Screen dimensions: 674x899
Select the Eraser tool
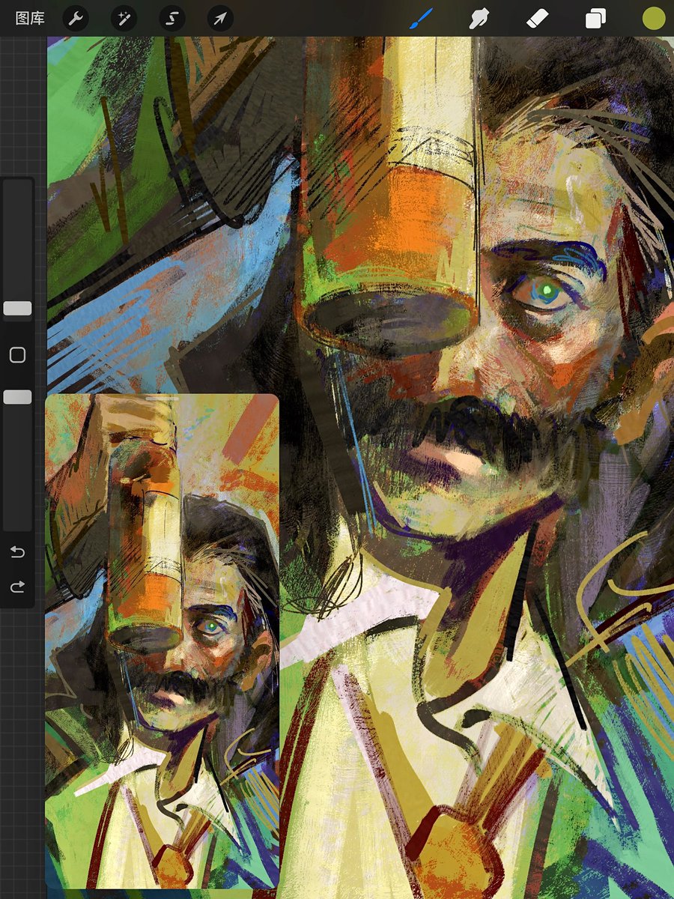(538, 19)
